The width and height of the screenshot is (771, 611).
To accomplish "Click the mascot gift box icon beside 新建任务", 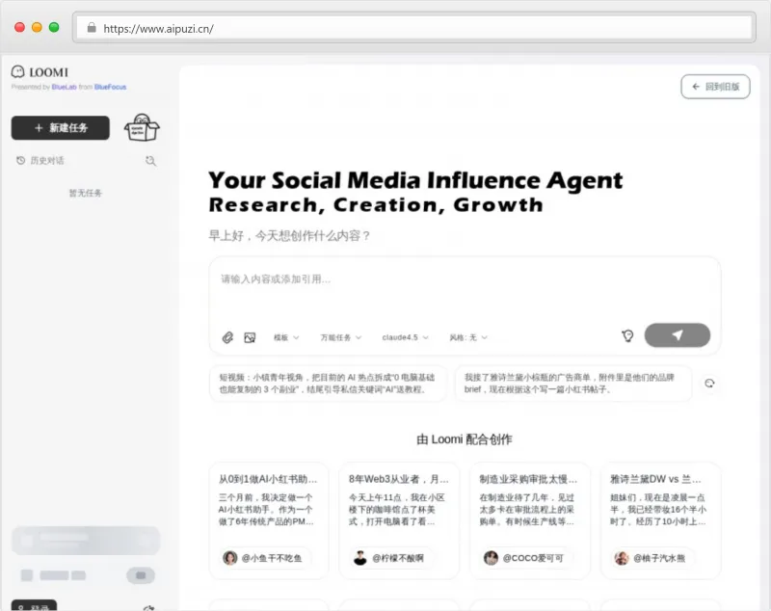I will tap(141, 128).
